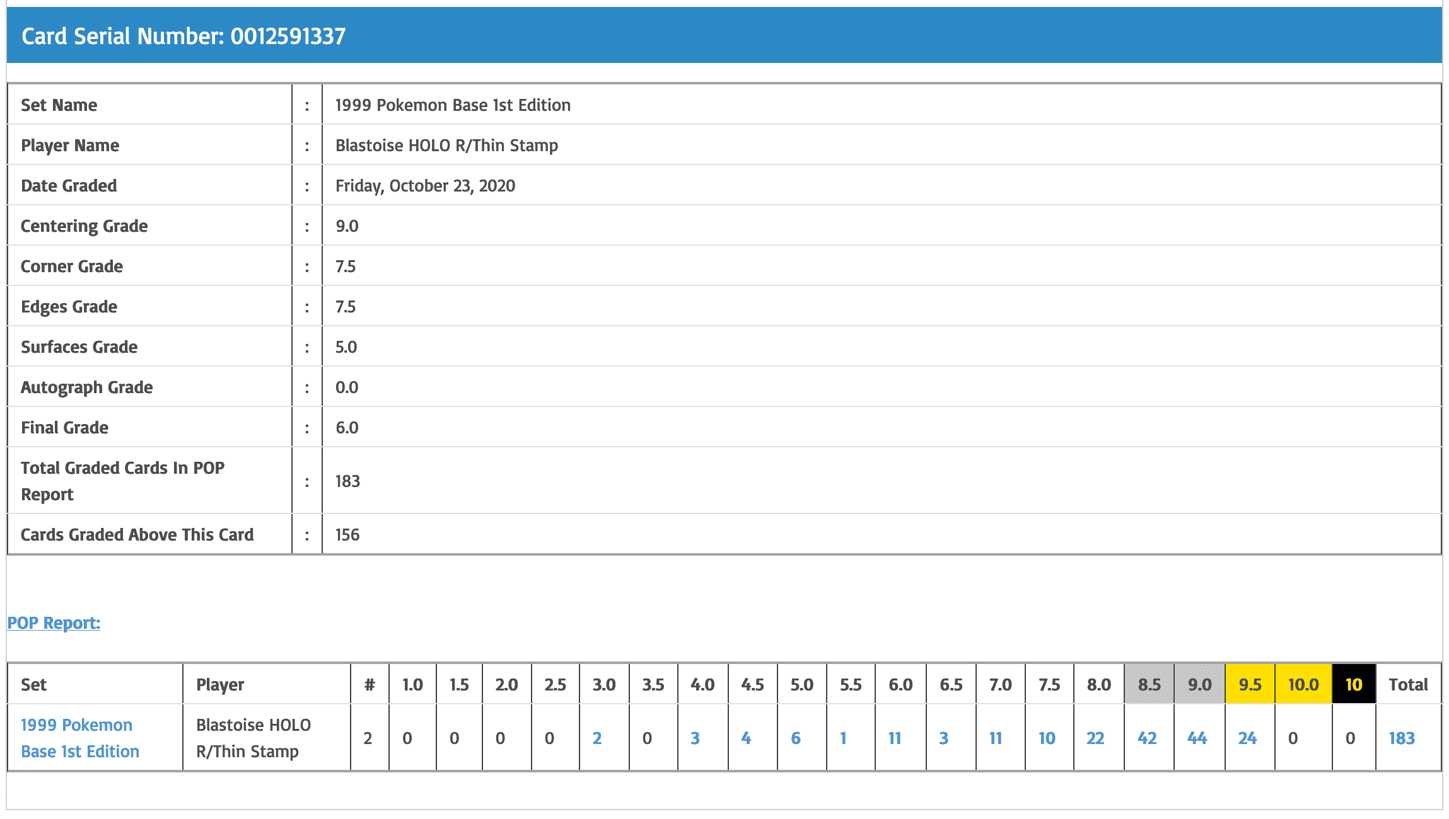Image resolution: width=1449 pixels, height=819 pixels.
Task: Open the population count 4 under grade 4.5
Action: tap(746, 738)
